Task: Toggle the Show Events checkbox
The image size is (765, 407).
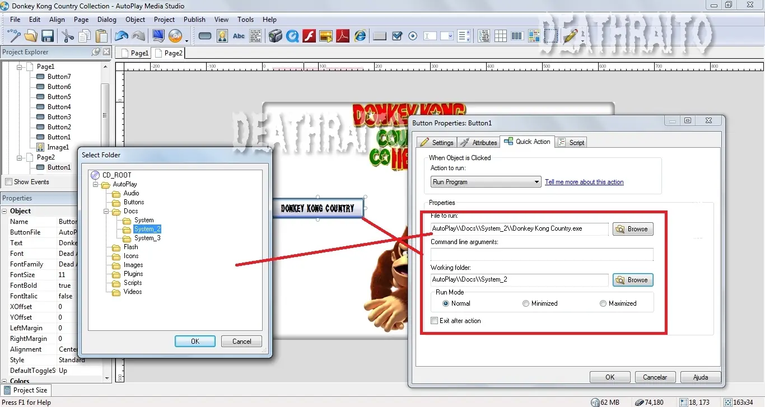Action: pos(8,182)
